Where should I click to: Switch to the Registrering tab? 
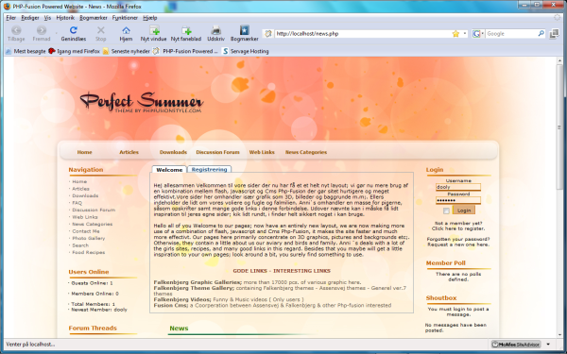coord(210,169)
